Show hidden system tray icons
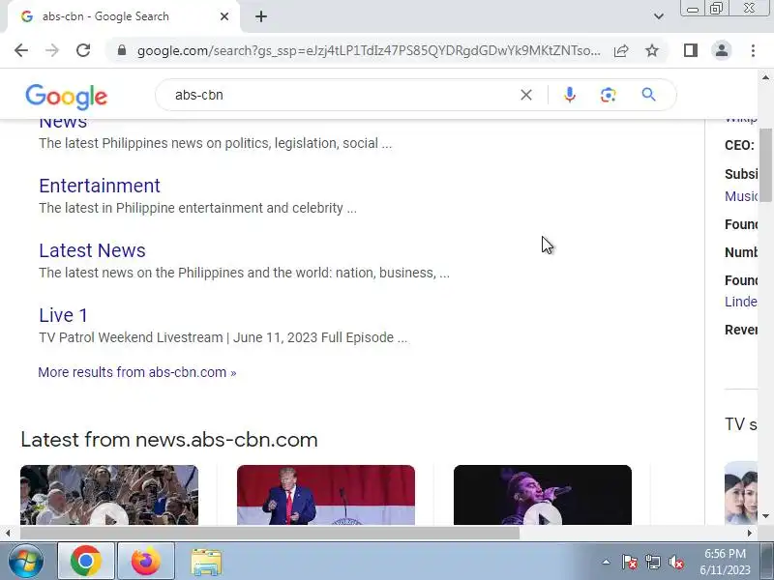This screenshot has height=580, width=774. 607,562
